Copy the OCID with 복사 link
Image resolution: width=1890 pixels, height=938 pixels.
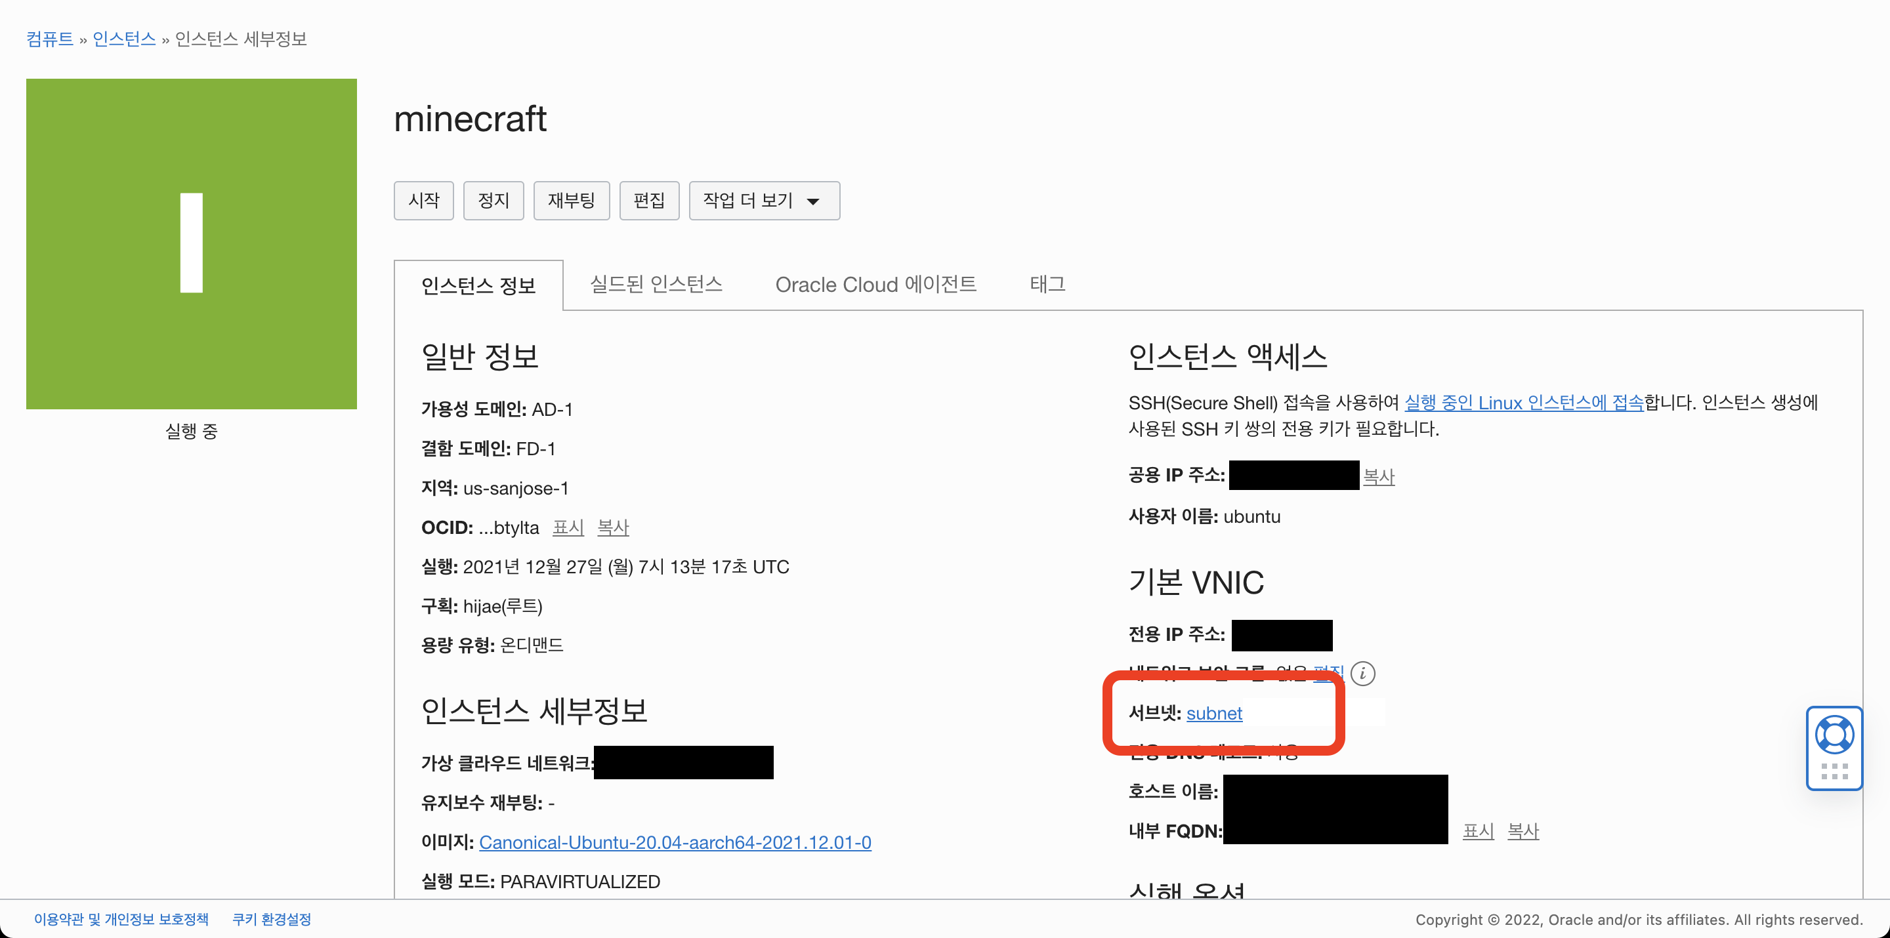[613, 527]
